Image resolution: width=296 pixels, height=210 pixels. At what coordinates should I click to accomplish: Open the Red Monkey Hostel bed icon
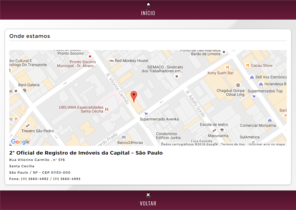pos(111,61)
